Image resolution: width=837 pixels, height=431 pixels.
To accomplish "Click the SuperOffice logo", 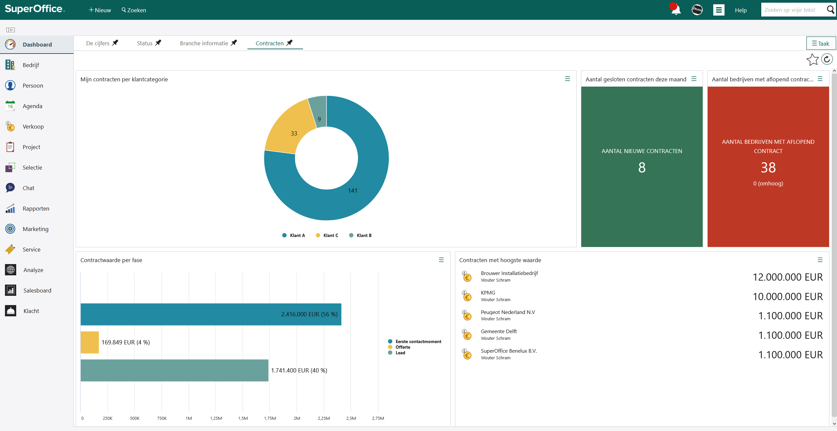I will pos(35,9).
